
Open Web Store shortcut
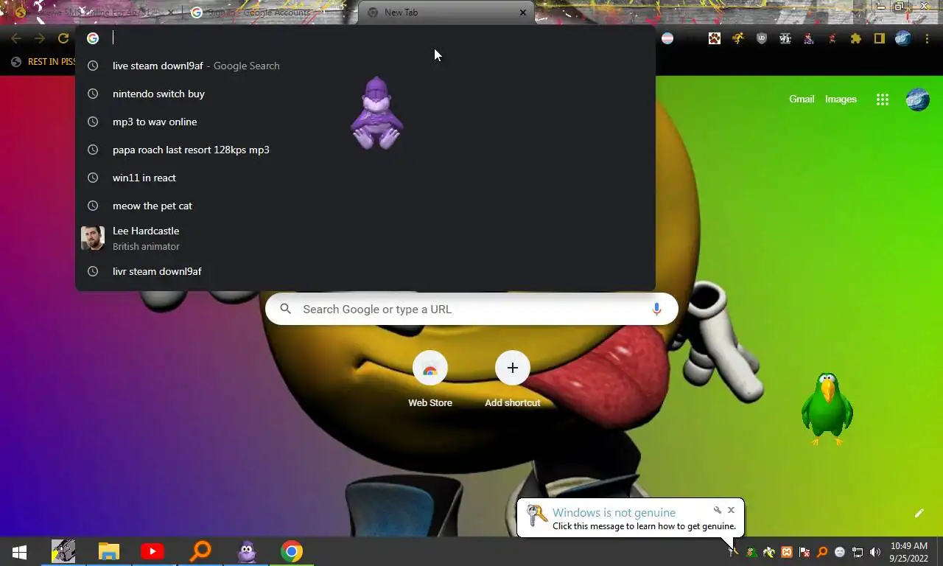430,380
